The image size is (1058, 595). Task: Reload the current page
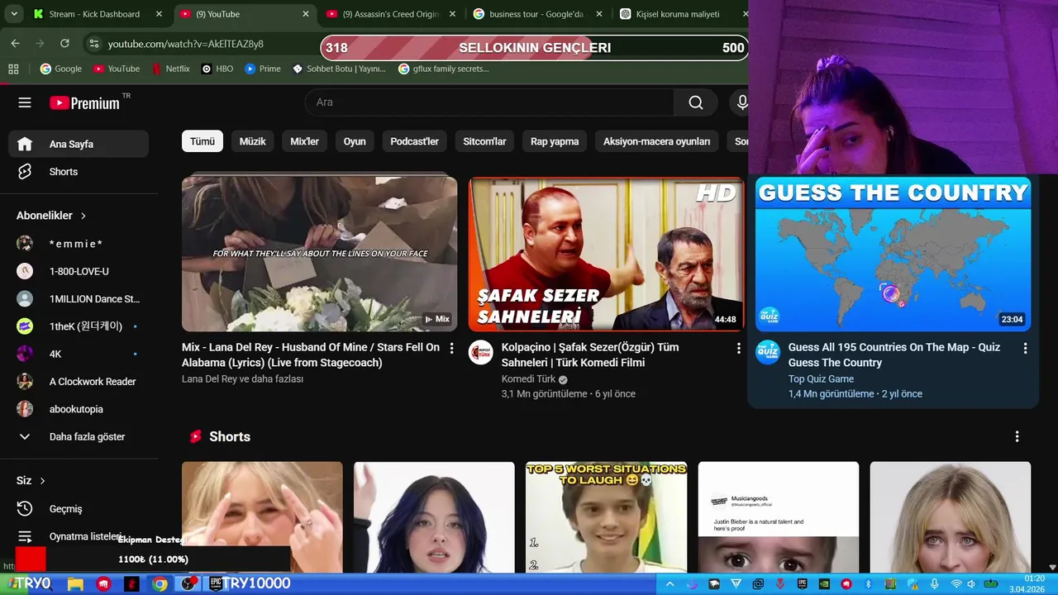64,43
